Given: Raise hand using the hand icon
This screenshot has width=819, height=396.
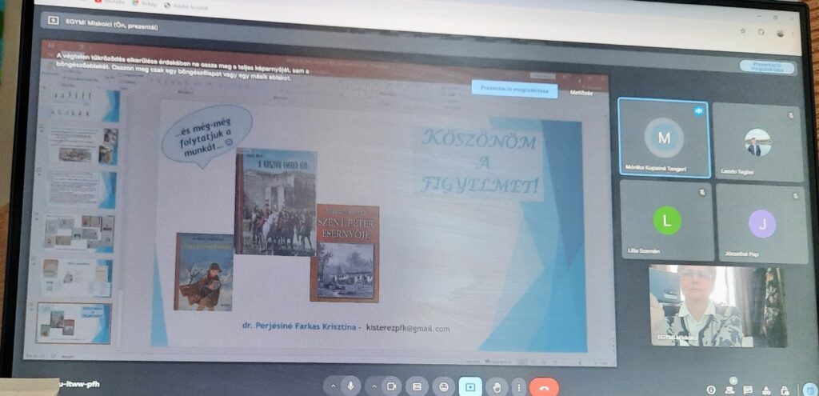Looking at the screenshot, I should coord(497,387).
